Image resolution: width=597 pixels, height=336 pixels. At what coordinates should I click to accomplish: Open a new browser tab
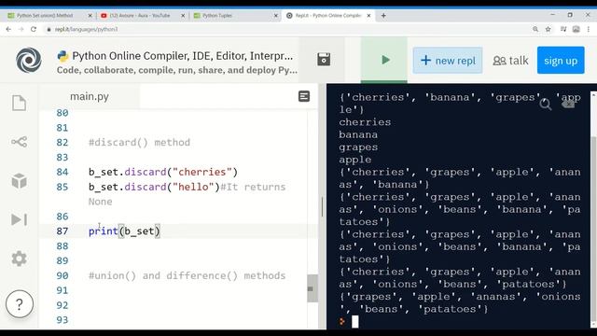click(x=383, y=16)
